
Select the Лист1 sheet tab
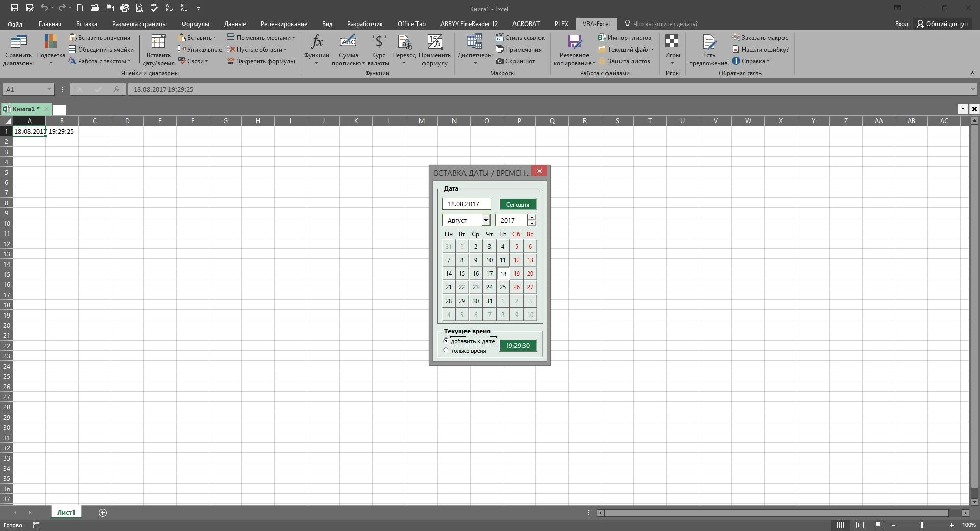66,512
